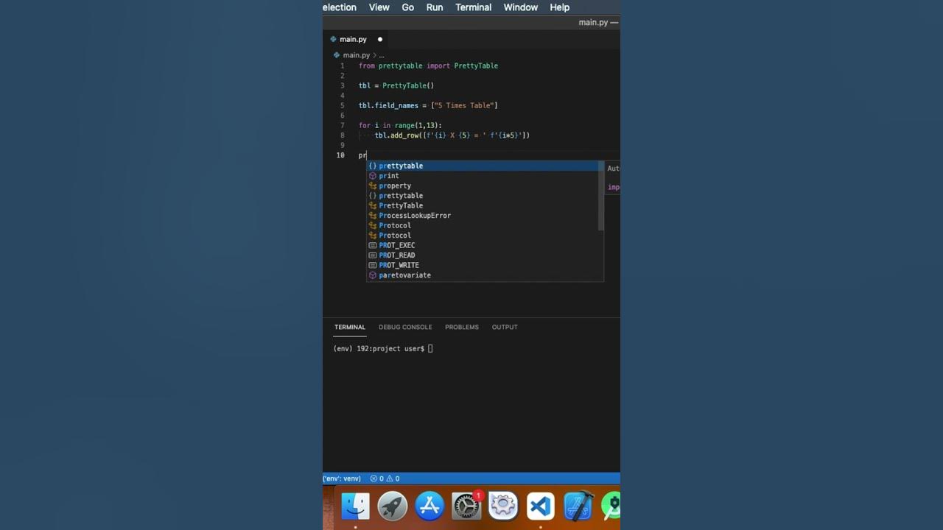This screenshot has height=530, width=943.
Task: Click the 'tbl = PrettyTable()' code line
Action: (x=396, y=85)
